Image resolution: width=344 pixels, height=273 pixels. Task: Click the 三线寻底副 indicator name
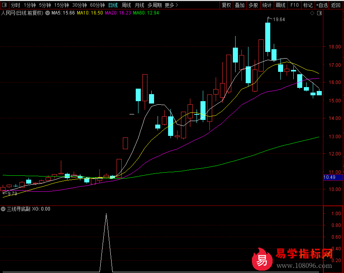(x=18, y=209)
